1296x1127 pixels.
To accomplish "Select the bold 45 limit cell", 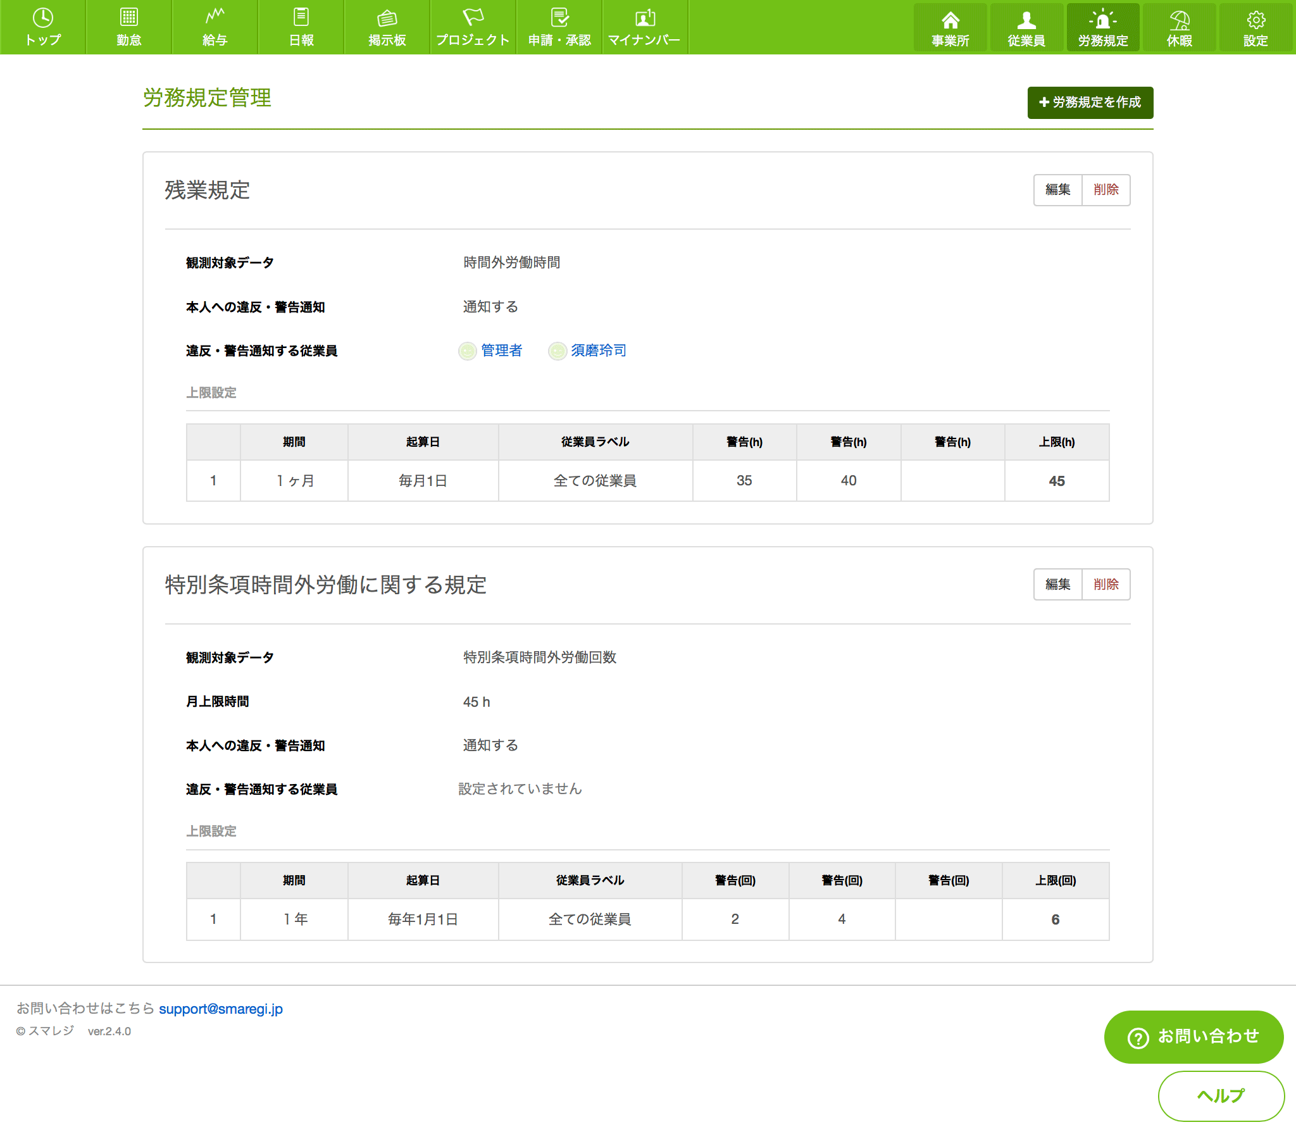I will (x=1057, y=481).
